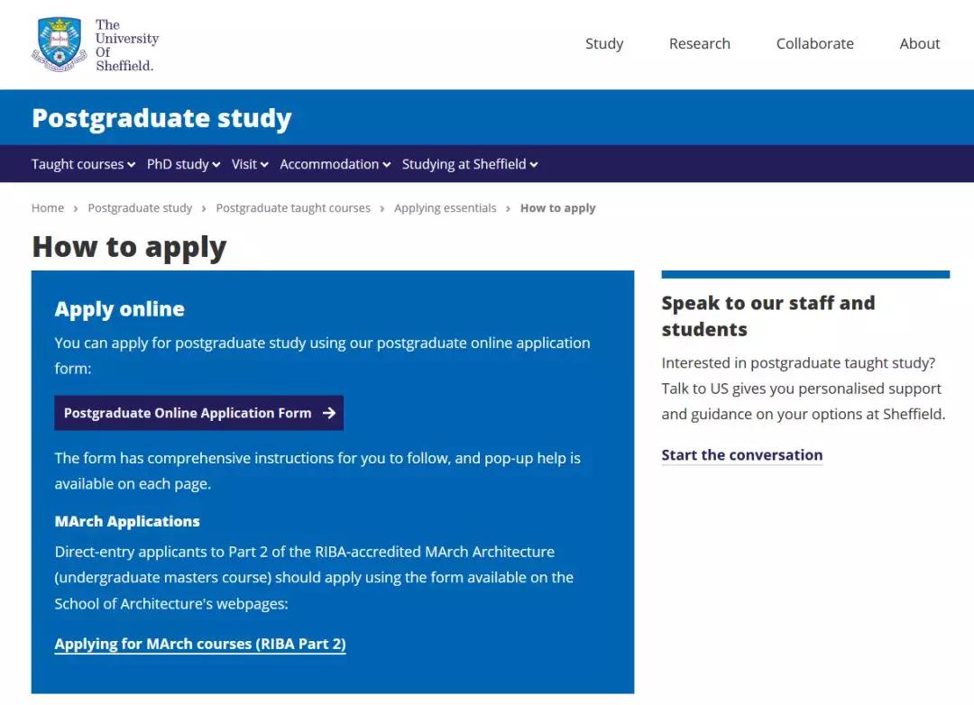Expand the Visit menu chevron

tap(264, 165)
